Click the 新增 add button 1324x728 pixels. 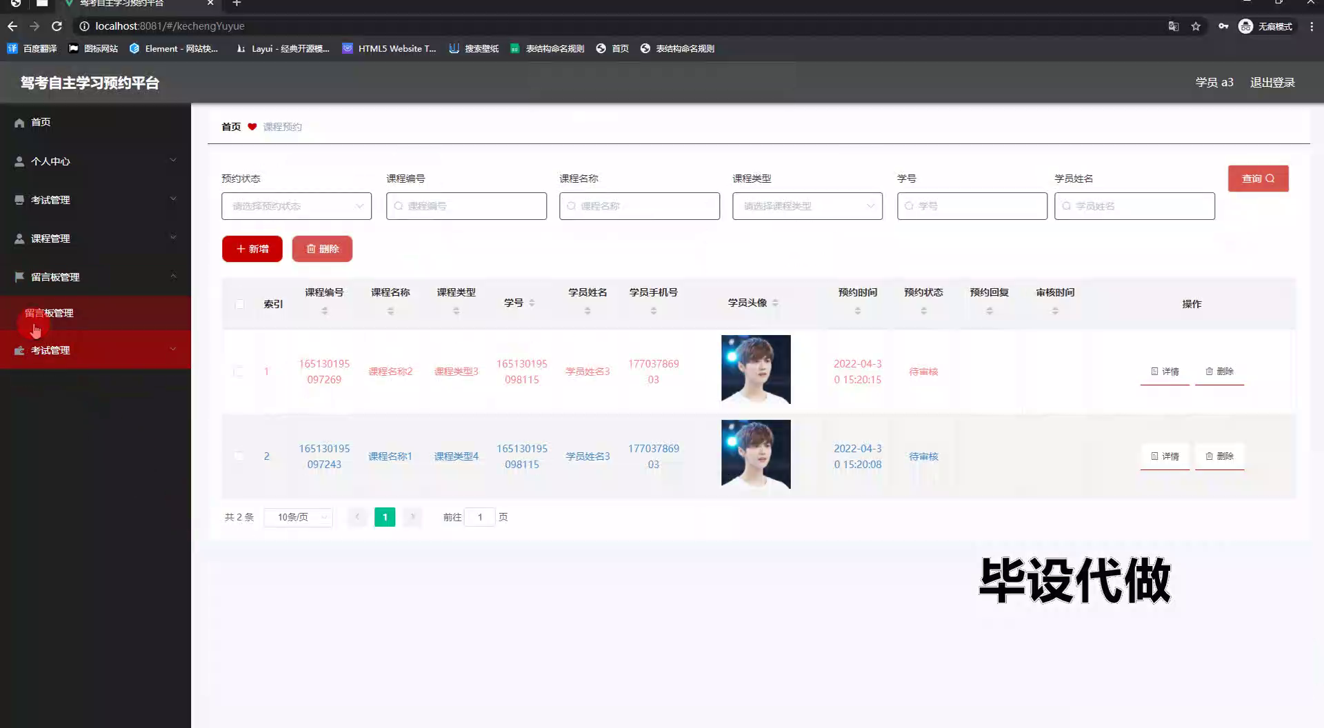point(252,249)
